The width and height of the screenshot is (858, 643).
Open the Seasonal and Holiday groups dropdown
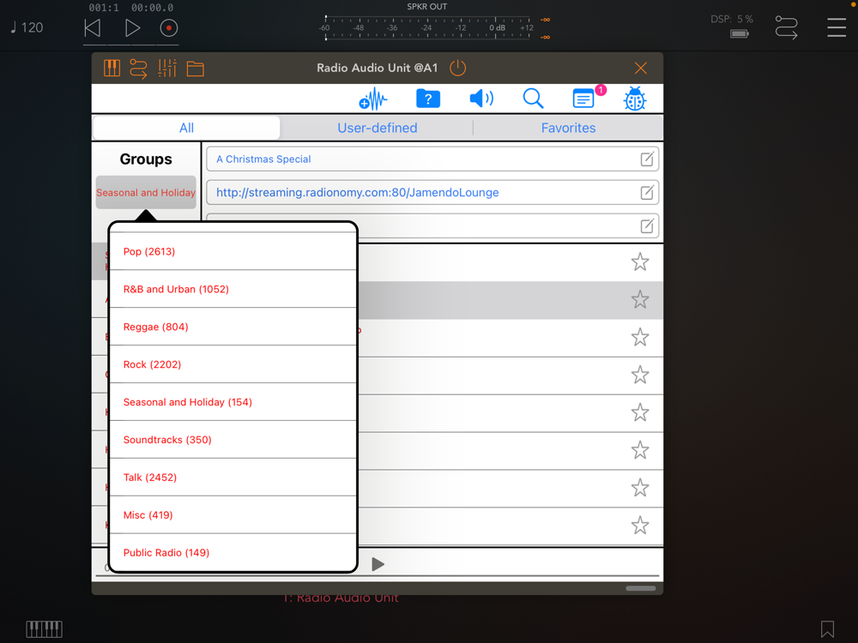pos(146,193)
